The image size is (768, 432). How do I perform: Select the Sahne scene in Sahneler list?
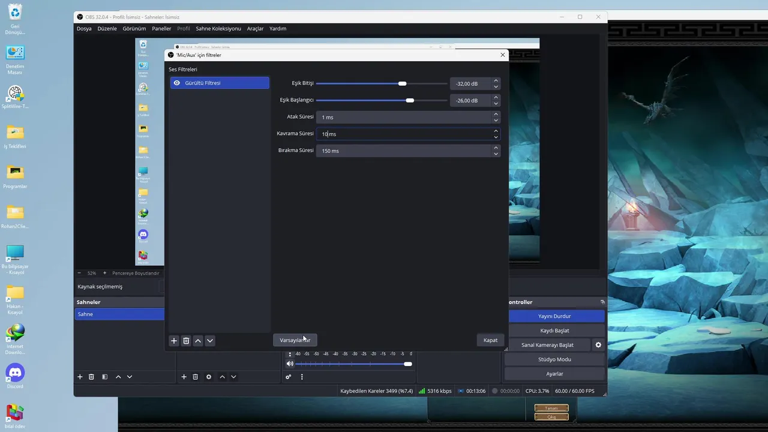119,314
